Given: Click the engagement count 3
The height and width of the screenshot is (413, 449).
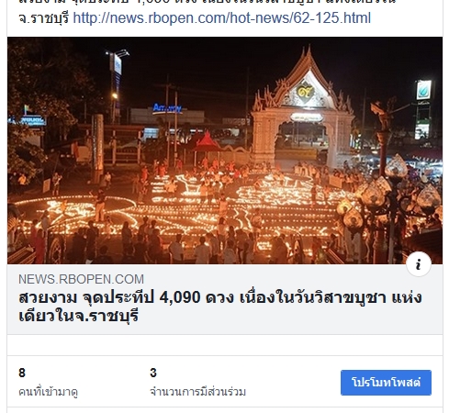Looking at the screenshot, I should pos(153,373).
